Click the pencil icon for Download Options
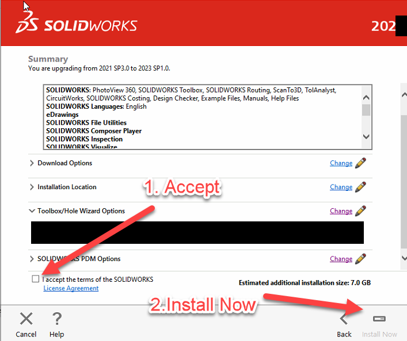Viewport: 407px width, 341px height. click(360, 163)
